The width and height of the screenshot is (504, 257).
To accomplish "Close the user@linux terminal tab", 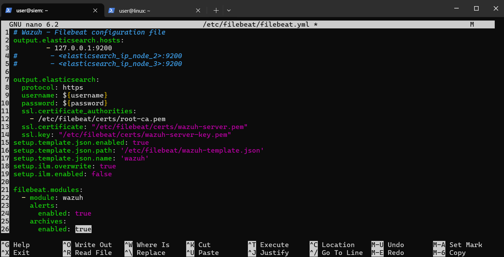I will (198, 10).
